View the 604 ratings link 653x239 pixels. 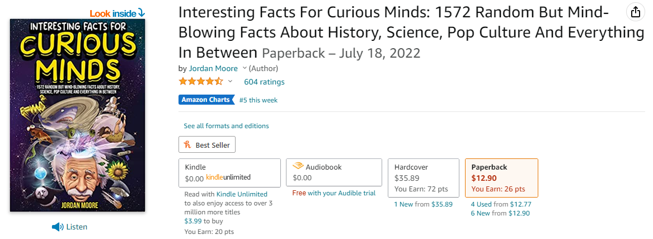[x=264, y=82]
